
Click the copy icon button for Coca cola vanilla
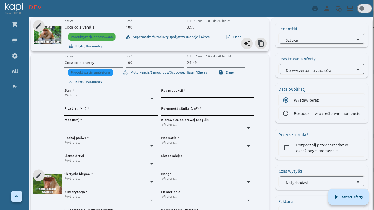[x=261, y=43]
